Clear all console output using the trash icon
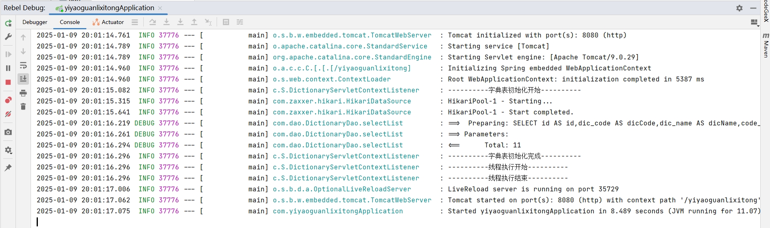 click(23, 107)
